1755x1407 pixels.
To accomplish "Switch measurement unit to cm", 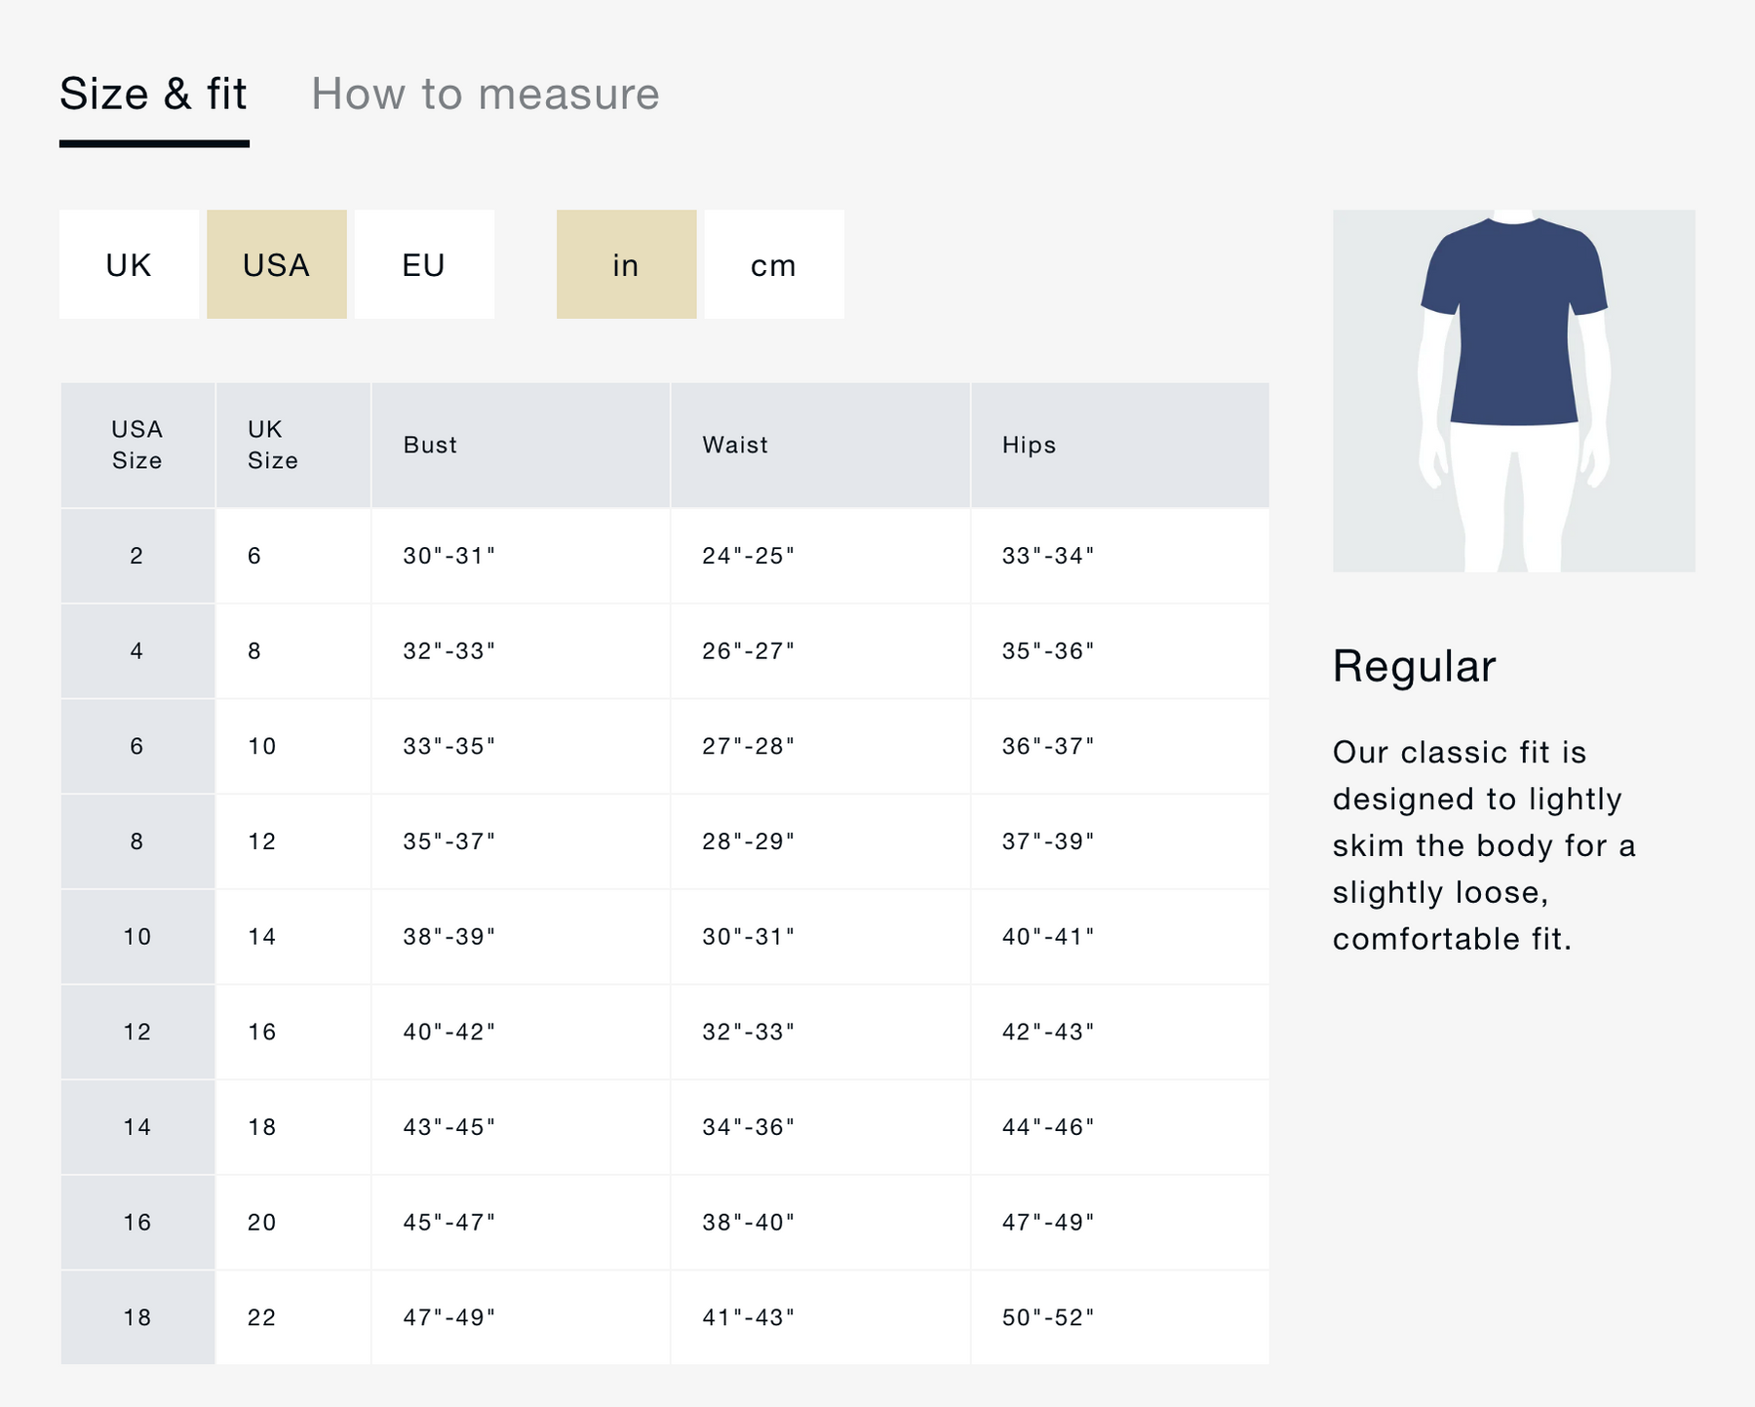I will tap(773, 264).
